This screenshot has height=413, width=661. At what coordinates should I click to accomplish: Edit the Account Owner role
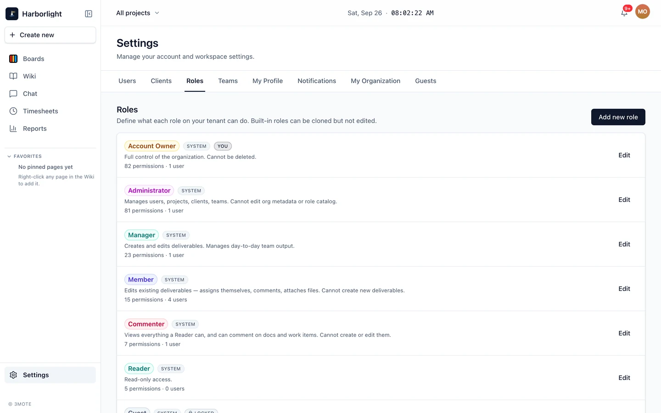click(x=624, y=155)
